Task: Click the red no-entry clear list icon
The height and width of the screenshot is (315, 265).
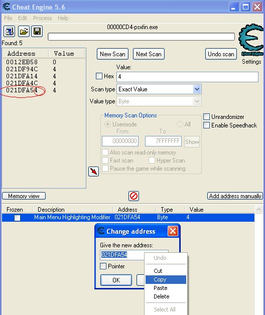Action: tap(134, 196)
